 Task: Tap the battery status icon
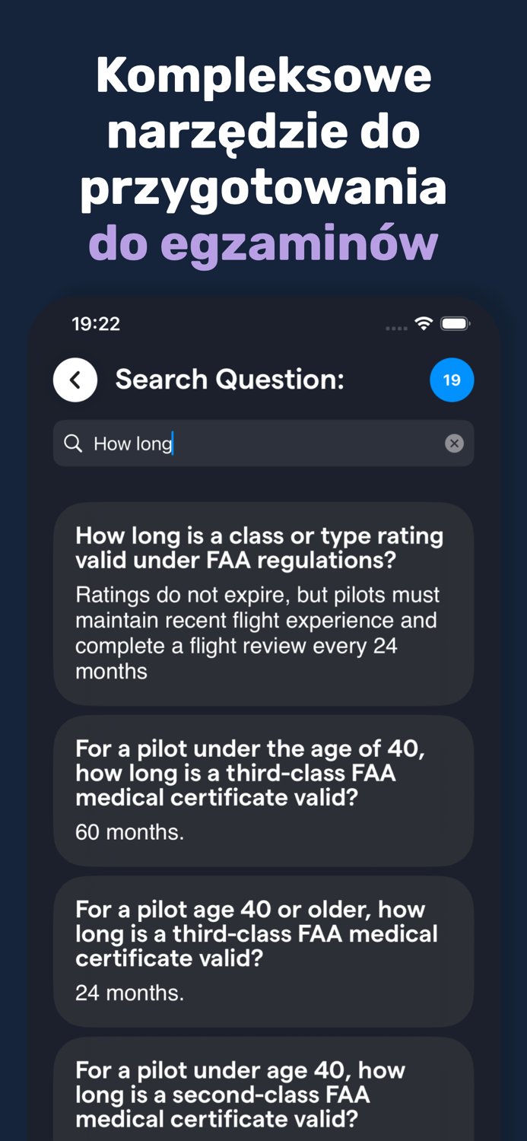pyautogui.click(x=456, y=324)
